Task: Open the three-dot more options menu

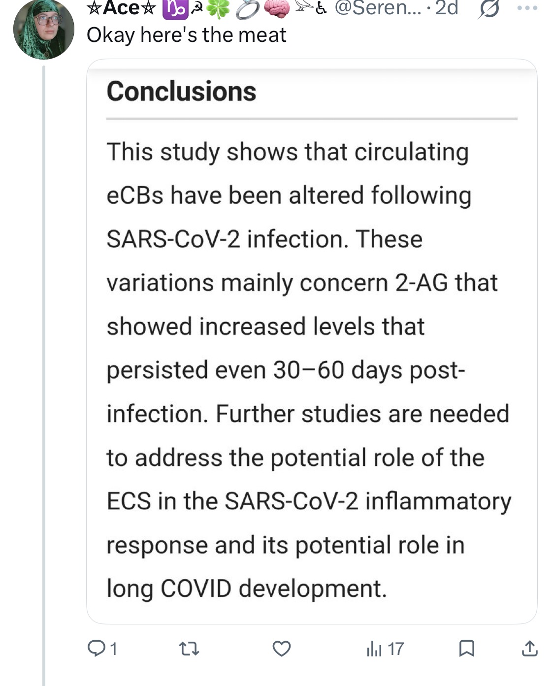Action: coord(527,8)
